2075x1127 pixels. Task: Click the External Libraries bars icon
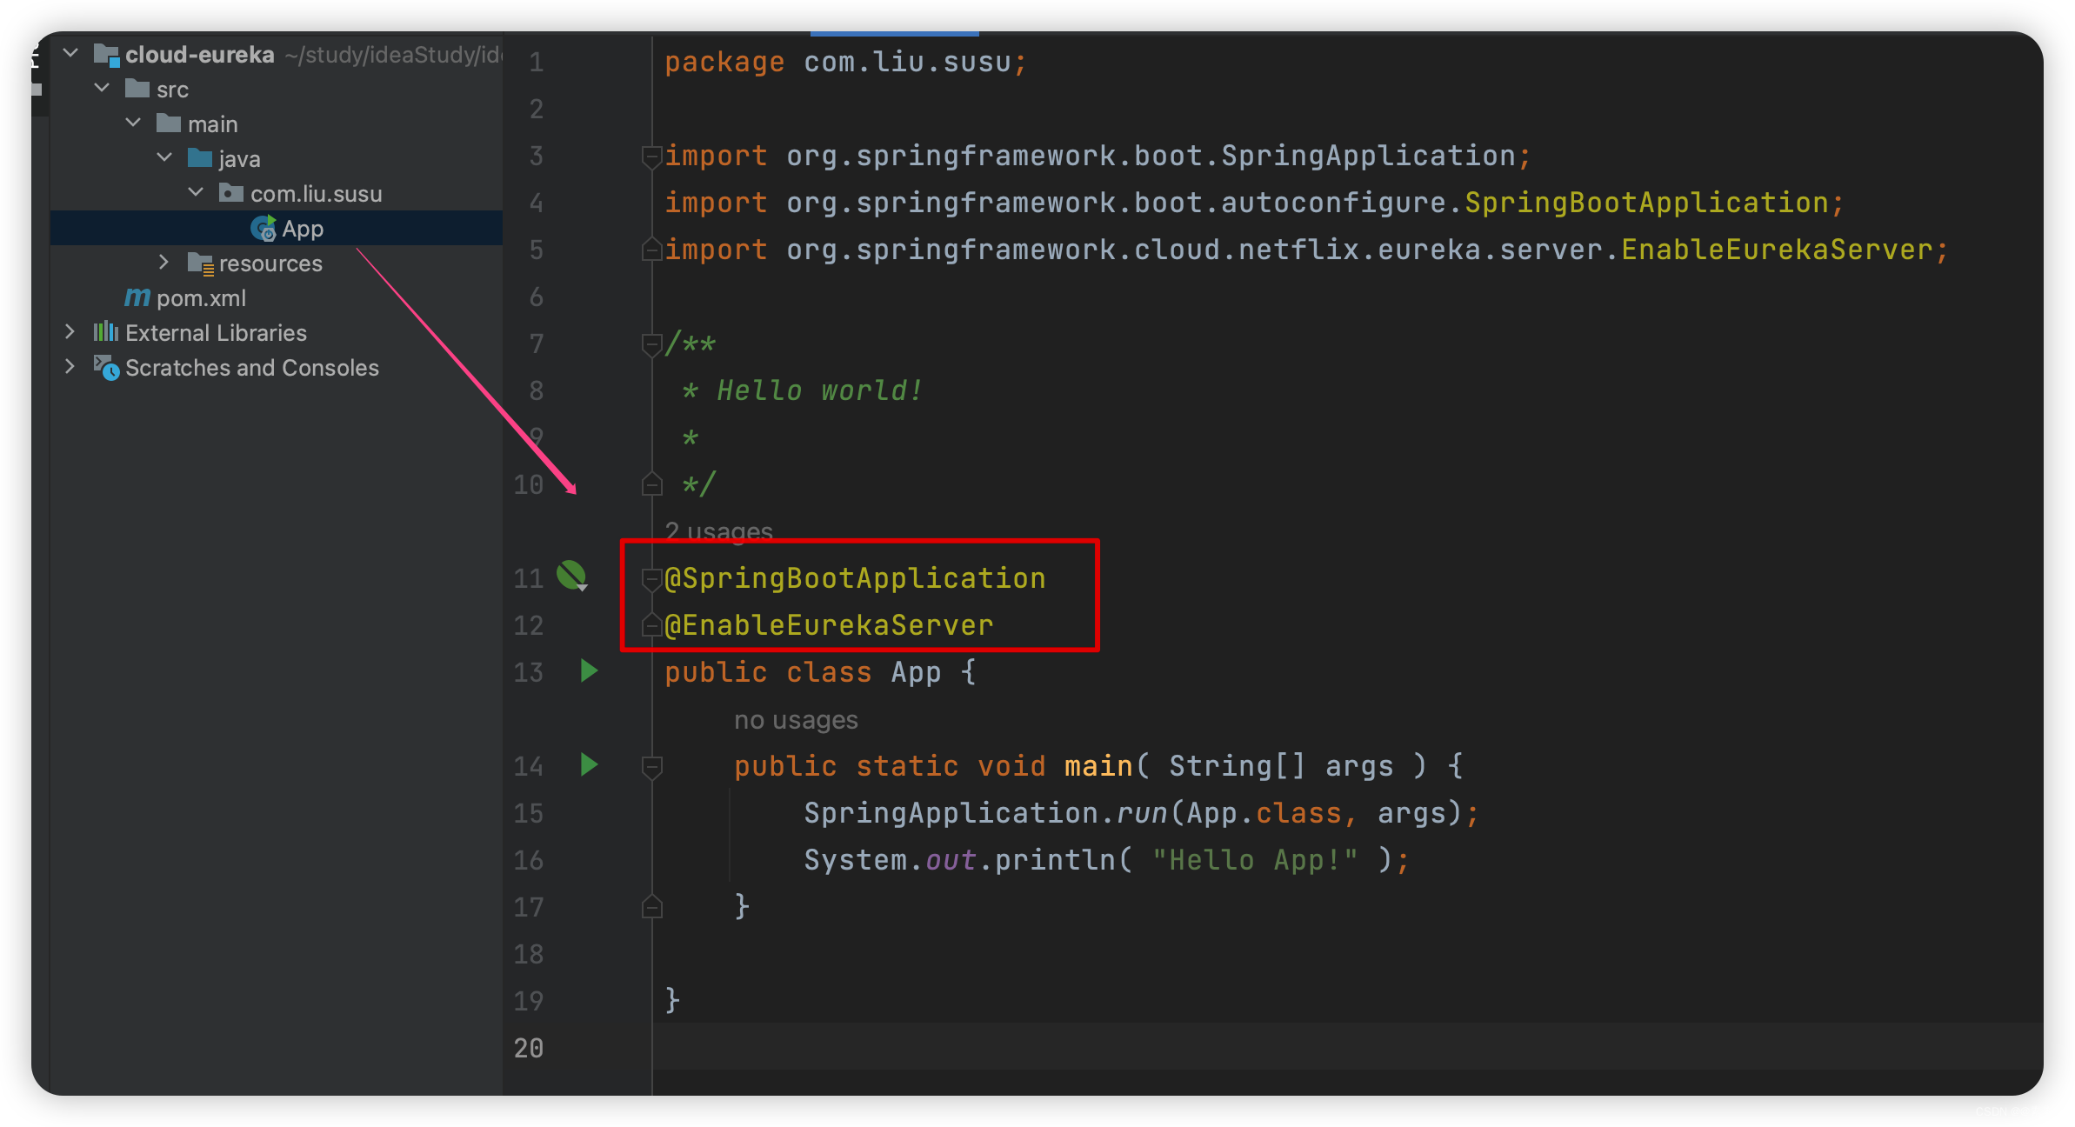(x=106, y=331)
